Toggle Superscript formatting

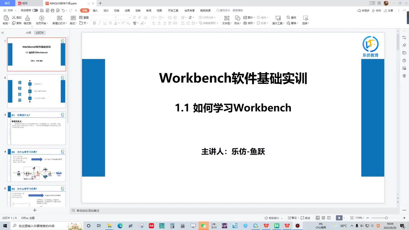[123, 23]
